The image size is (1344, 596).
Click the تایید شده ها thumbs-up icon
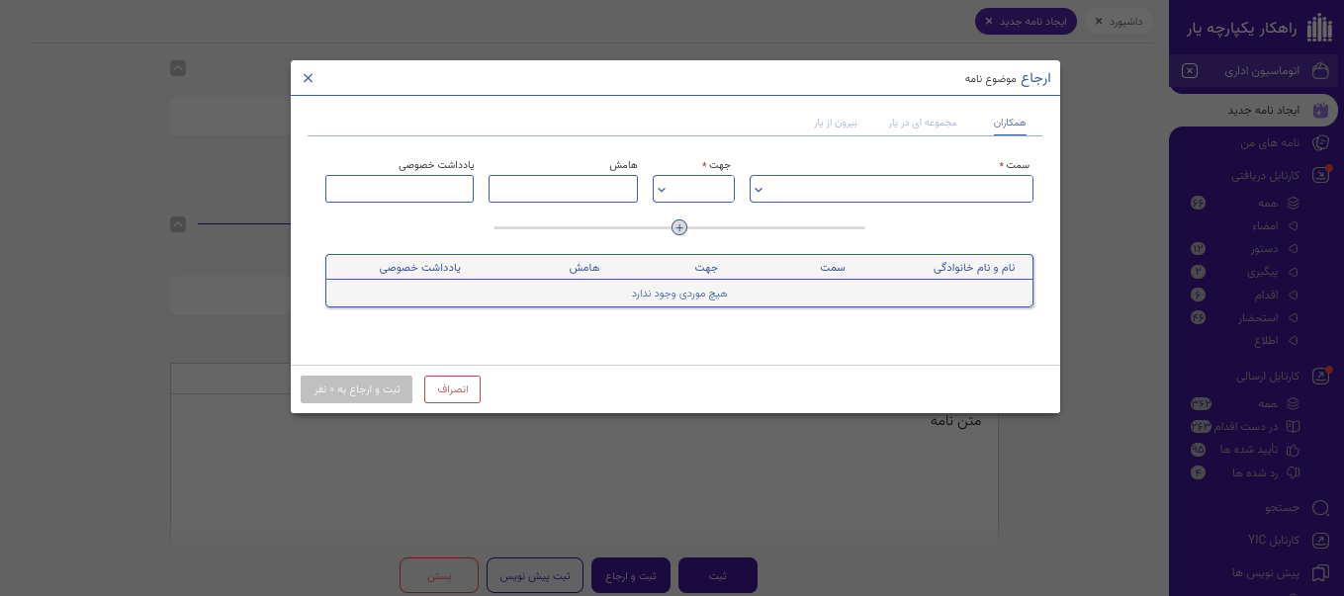(x=1292, y=450)
